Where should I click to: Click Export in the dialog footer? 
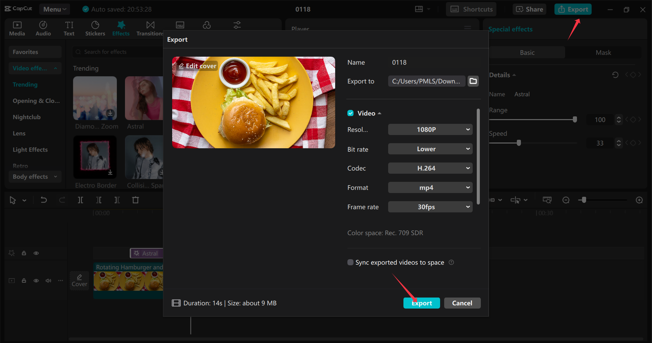click(x=421, y=303)
